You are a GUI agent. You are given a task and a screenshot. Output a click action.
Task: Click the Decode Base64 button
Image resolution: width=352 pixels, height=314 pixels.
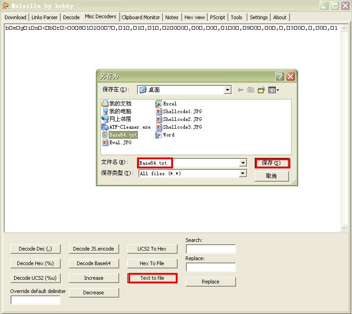(94, 263)
